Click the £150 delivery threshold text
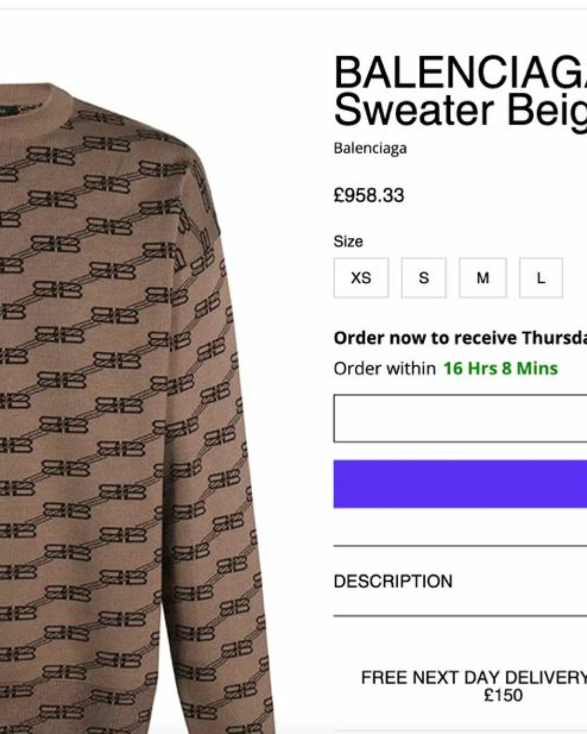 [503, 695]
